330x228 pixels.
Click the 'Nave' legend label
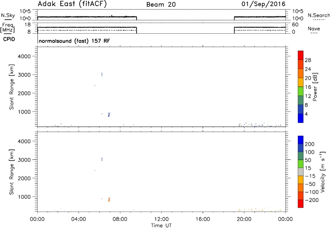(x=313, y=28)
